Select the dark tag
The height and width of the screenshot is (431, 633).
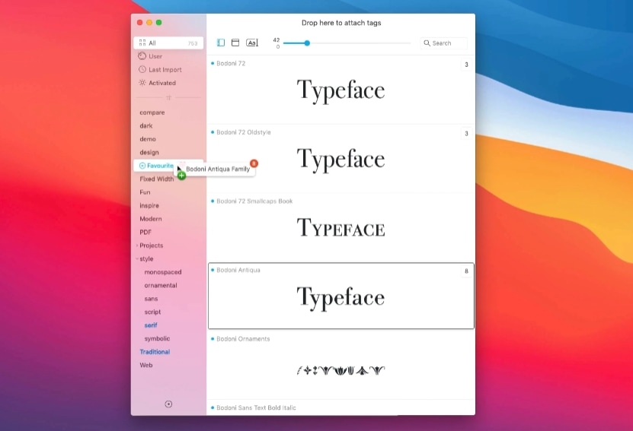tap(146, 125)
